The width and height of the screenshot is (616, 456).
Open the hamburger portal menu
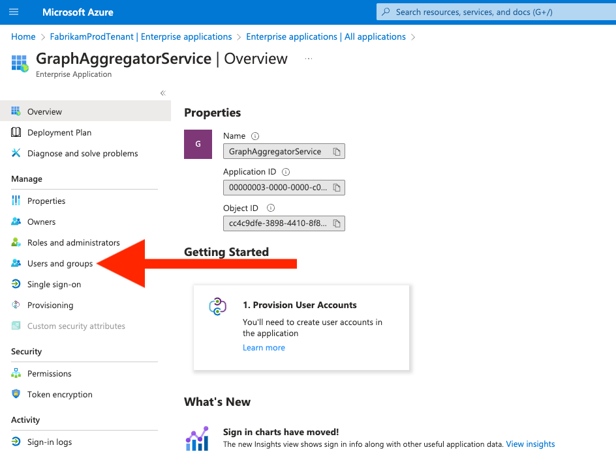pyautogui.click(x=14, y=12)
